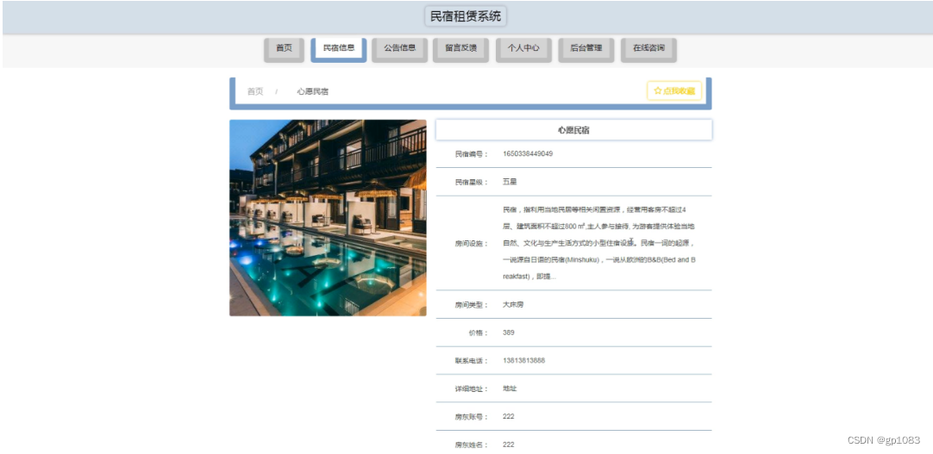The width and height of the screenshot is (933, 454).
Task: Click the 联系电话 label
Action: pos(472,361)
